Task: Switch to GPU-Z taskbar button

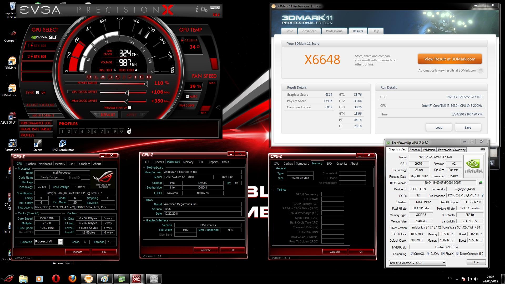Action: click(121, 279)
